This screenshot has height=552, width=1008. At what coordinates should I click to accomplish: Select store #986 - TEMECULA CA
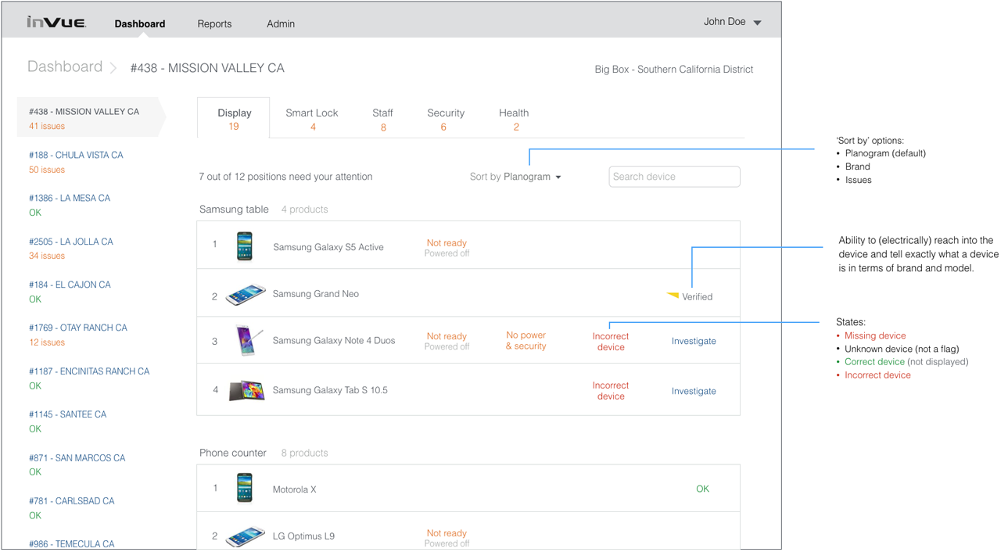(72, 544)
